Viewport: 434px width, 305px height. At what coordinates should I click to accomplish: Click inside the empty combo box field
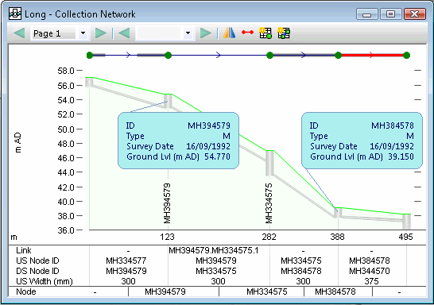click(159, 33)
